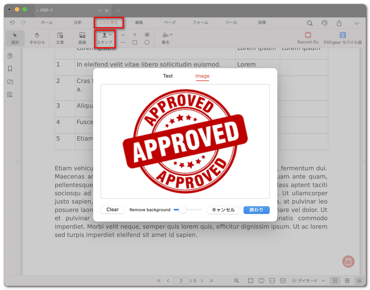Viewport: 370px width, 290px height.
Task: Click the zoom in icon in status bar
Action: (x=237, y=281)
